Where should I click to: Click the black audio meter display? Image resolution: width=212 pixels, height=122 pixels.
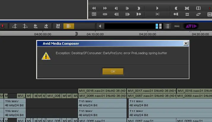[130, 26]
